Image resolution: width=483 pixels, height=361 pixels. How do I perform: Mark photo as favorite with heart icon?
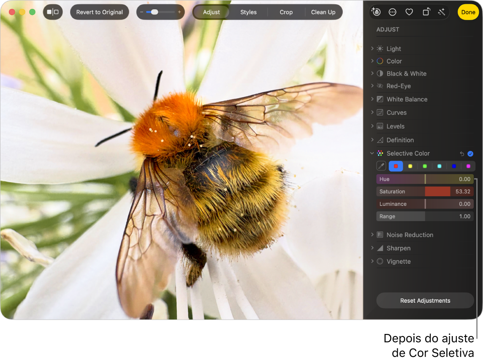click(x=409, y=12)
